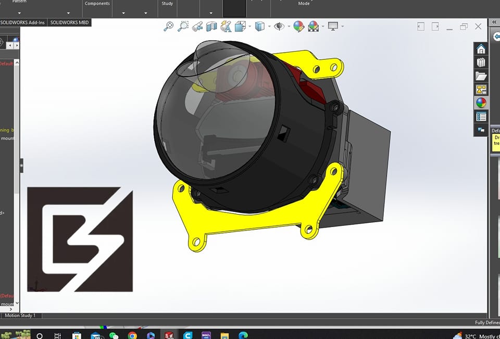The image size is (500, 339).
Task: Expand the Display Style dropdown arrow
Action: (x=269, y=26)
